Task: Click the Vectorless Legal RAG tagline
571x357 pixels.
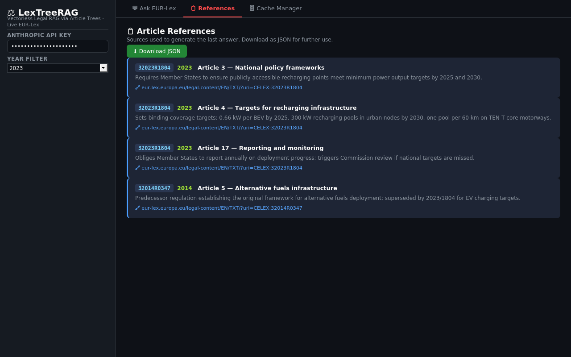Action: click(x=55, y=21)
